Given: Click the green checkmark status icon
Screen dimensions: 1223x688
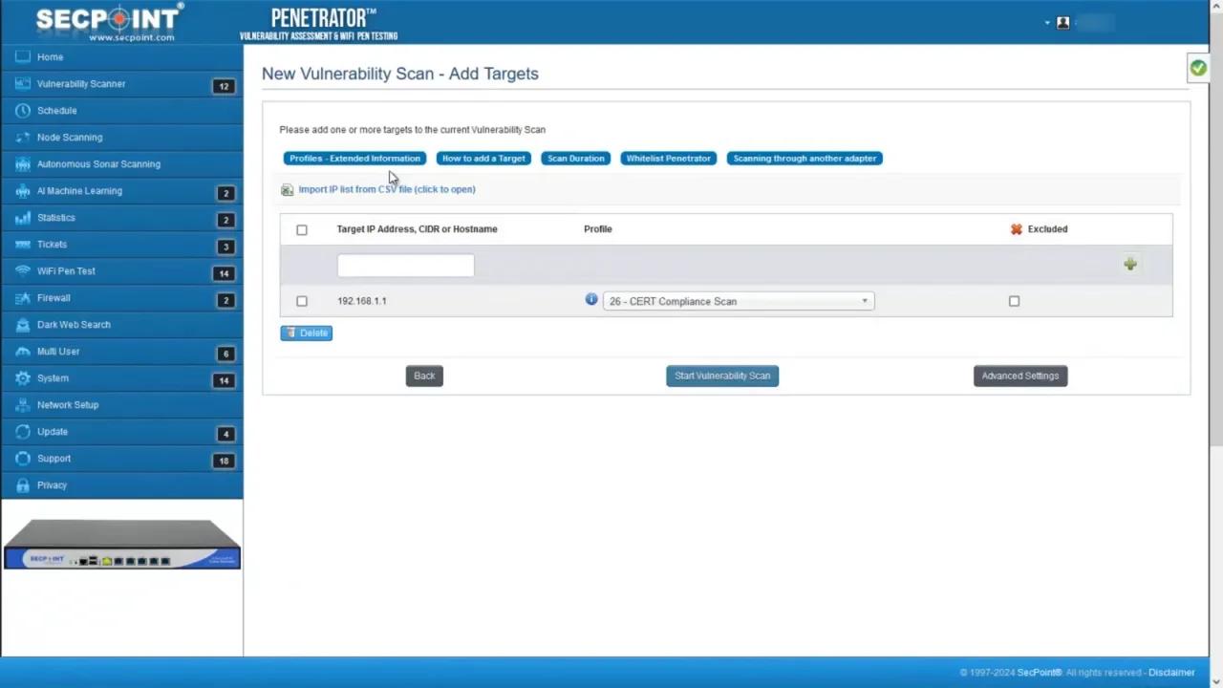Looking at the screenshot, I should click(x=1198, y=67).
